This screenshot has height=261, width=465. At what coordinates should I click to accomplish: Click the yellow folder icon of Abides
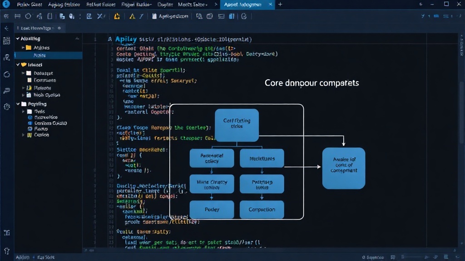[x=29, y=47]
